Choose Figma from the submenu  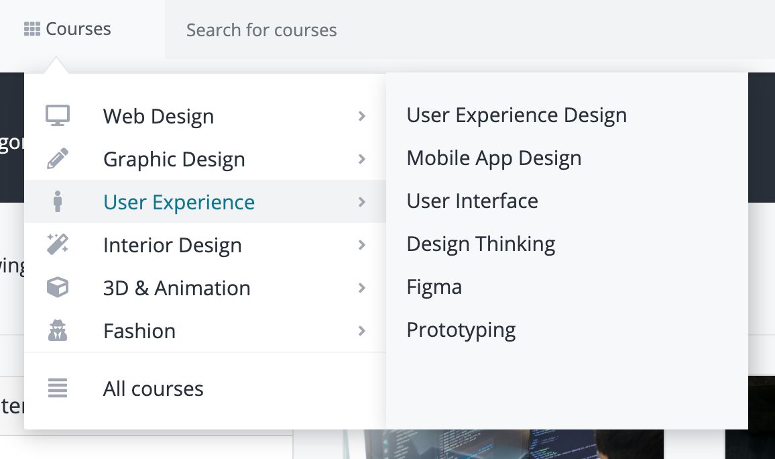pyautogui.click(x=434, y=287)
